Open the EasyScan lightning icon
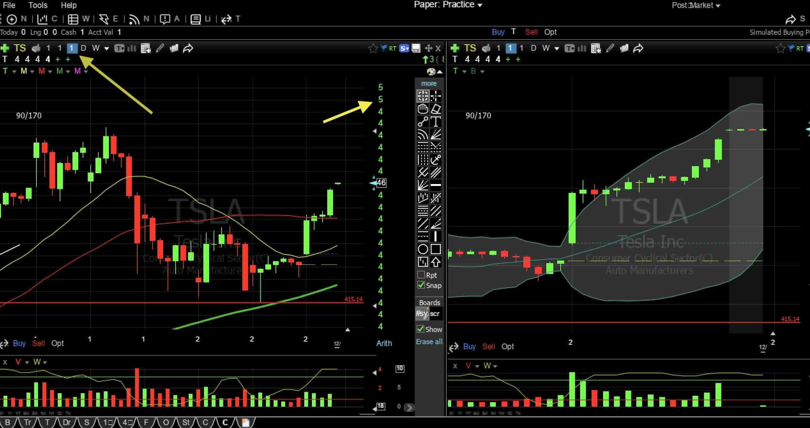Viewport: 810px width, 428px height. click(x=104, y=19)
